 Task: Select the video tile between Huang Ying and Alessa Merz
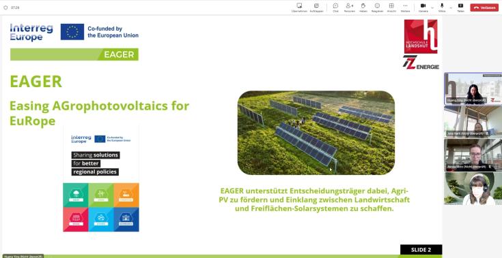tap(473, 121)
